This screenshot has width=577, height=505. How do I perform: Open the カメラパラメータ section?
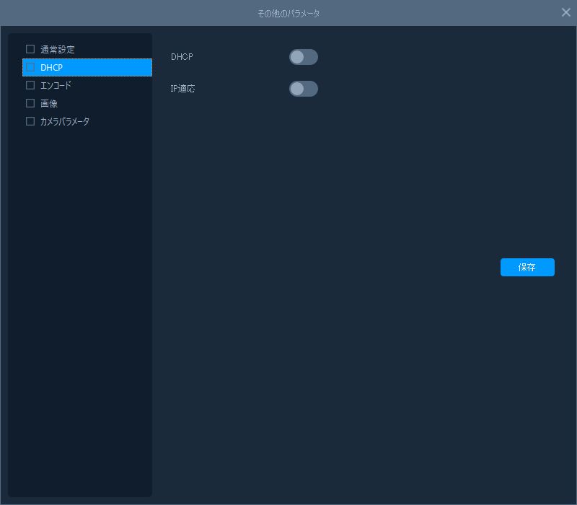[65, 122]
